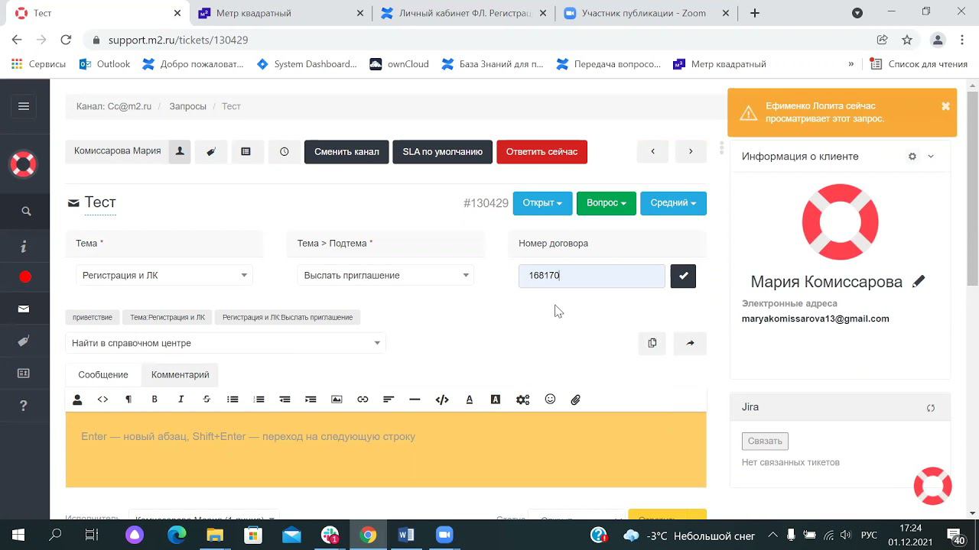Open the System Dashboard bookmark

(x=307, y=64)
